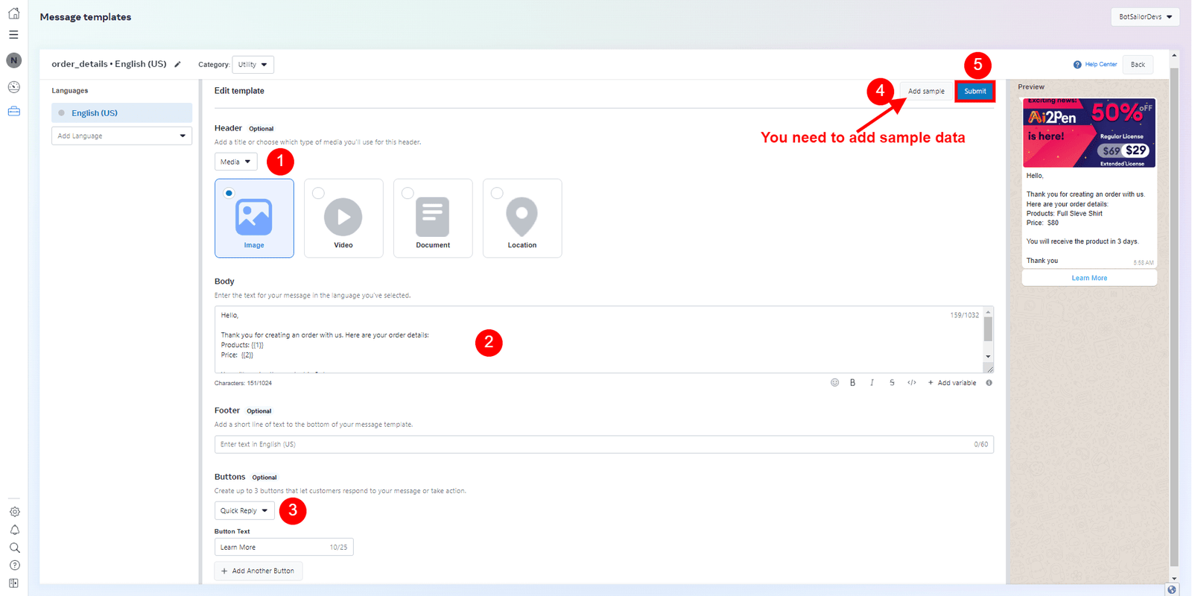The width and height of the screenshot is (1192, 596).
Task: Open the notifications bell in sidebar
Action: [x=14, y=530]
